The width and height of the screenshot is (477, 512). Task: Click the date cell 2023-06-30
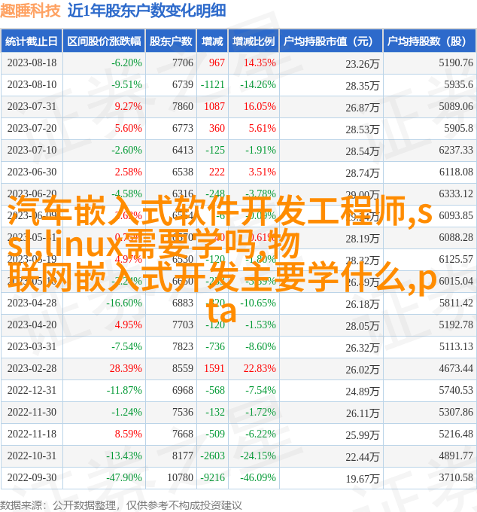click(32, 172)
